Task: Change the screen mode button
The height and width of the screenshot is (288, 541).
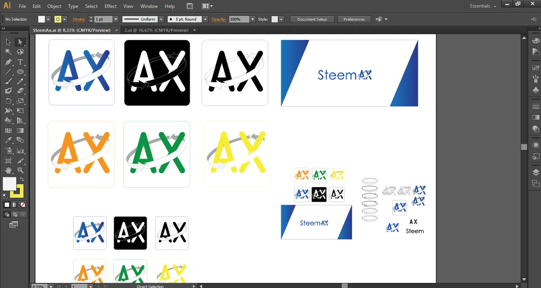Action: point(14,224)
